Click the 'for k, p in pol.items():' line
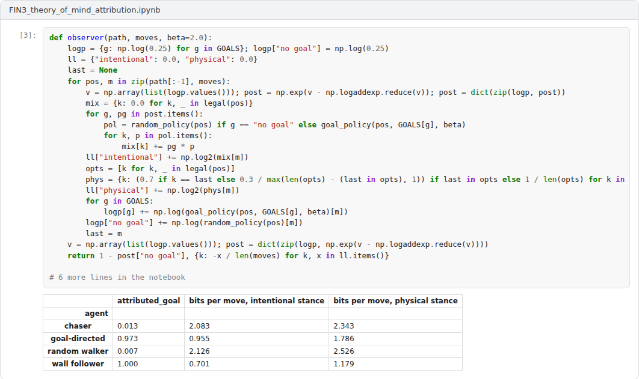Image resolution: width=639 pixels, height=379 pixels. point(158,135)
